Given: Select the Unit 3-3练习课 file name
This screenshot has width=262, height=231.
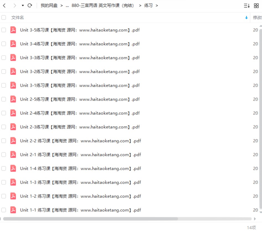Looking at the screenshot, I should click(80, 58).
